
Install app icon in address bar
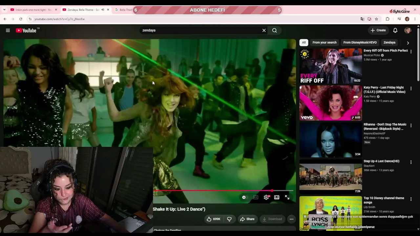click(369, 19)
